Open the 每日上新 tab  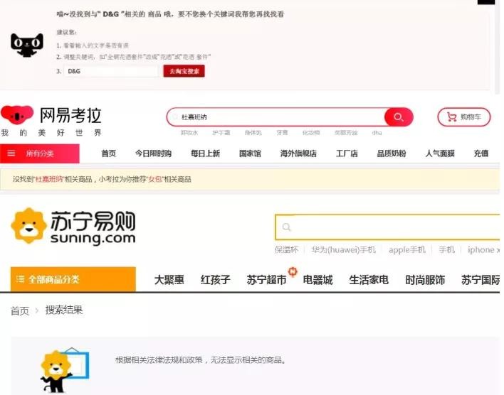pyautogui.click(x=206, y=153)
